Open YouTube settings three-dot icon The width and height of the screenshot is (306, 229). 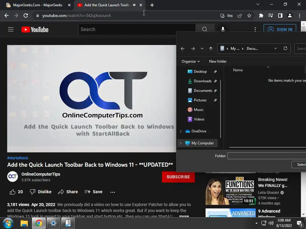[255, 30]
